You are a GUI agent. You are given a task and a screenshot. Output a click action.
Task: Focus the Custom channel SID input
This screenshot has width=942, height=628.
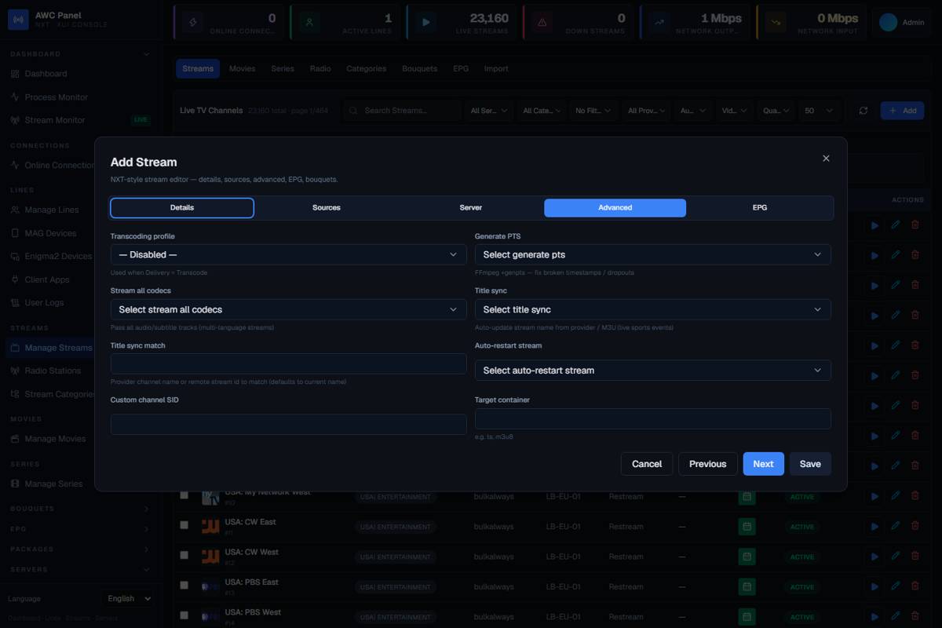pos(289,425)
